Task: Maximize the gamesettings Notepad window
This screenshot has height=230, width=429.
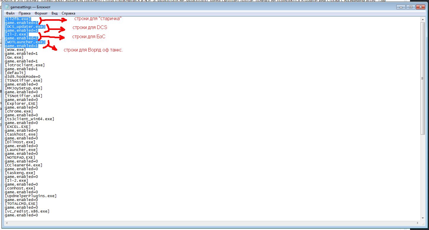Action: coord(410,7)
